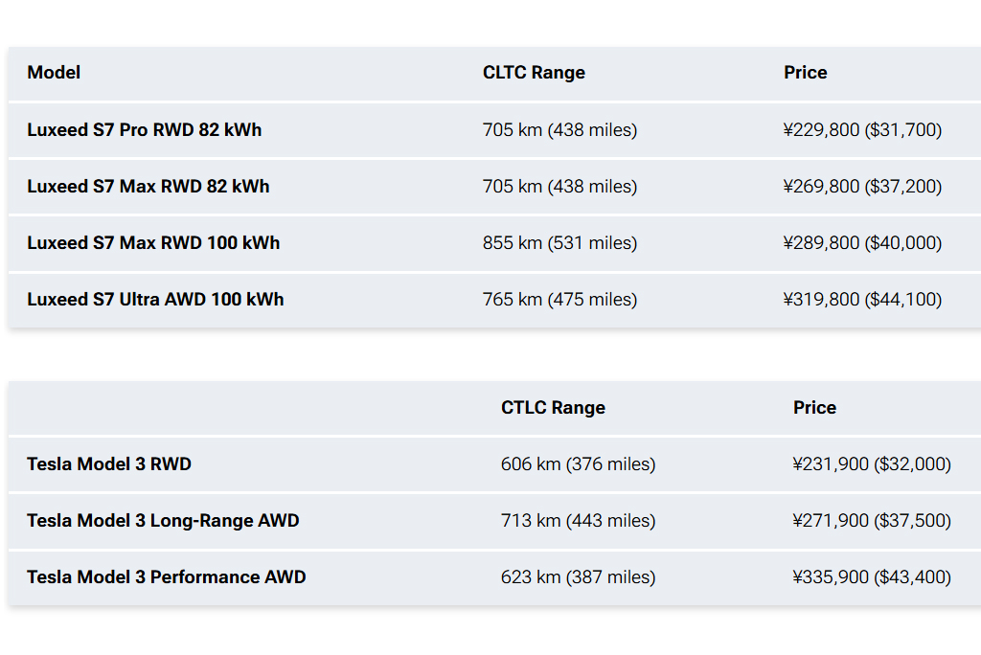Select the Tesla Model 3 RWD row label
981x655 pixels.
click(109, 464)
